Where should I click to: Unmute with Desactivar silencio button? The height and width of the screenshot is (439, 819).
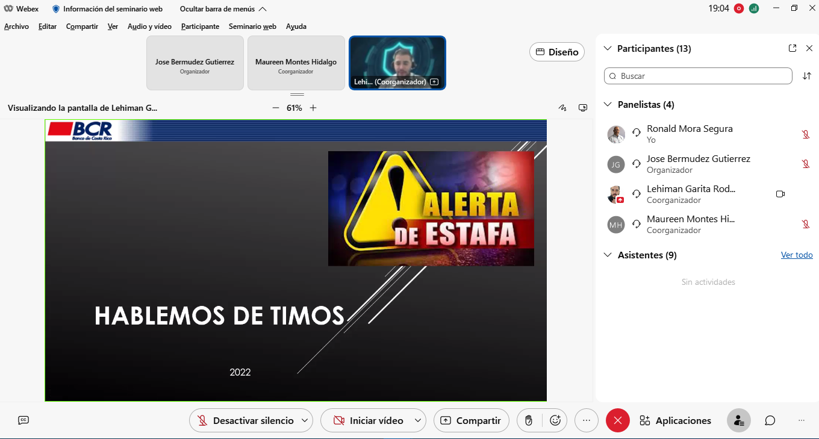[x=244, y=420]
